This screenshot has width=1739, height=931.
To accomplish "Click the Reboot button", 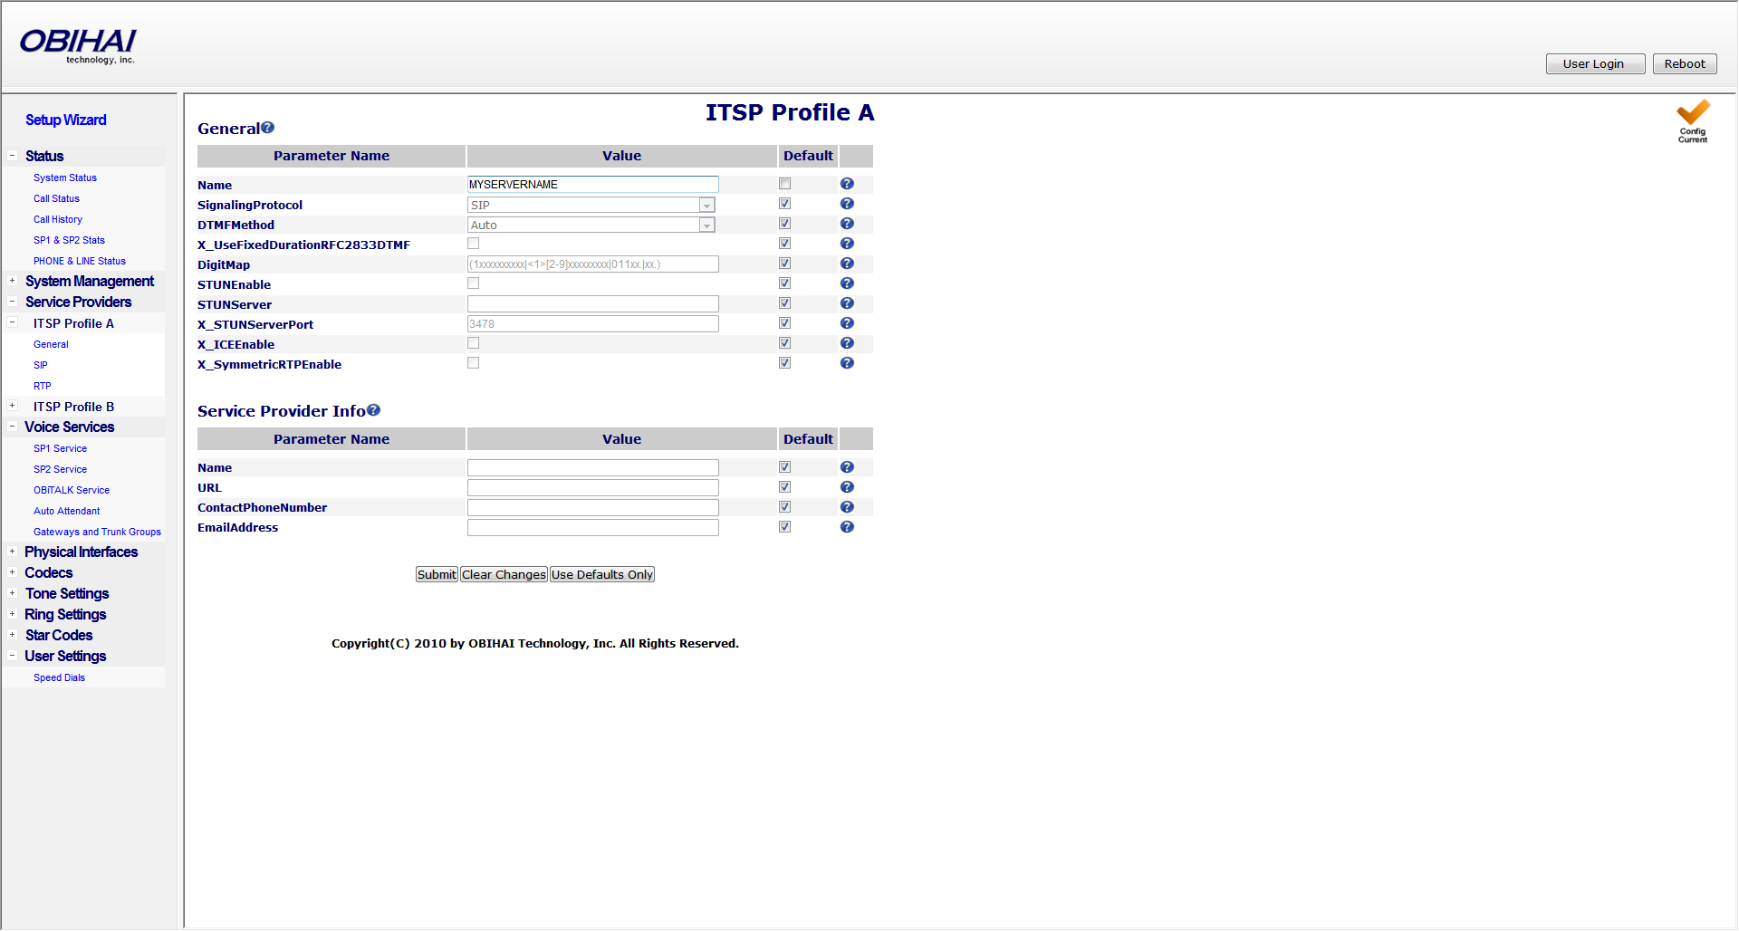I will [1685, 64].
